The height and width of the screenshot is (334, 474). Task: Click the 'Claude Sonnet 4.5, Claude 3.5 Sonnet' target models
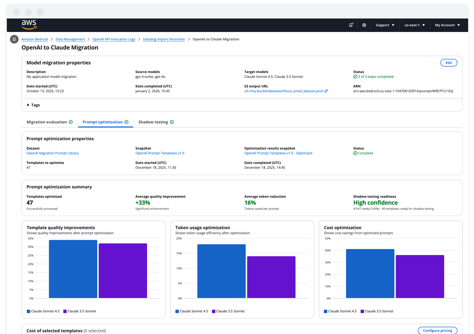273,77
